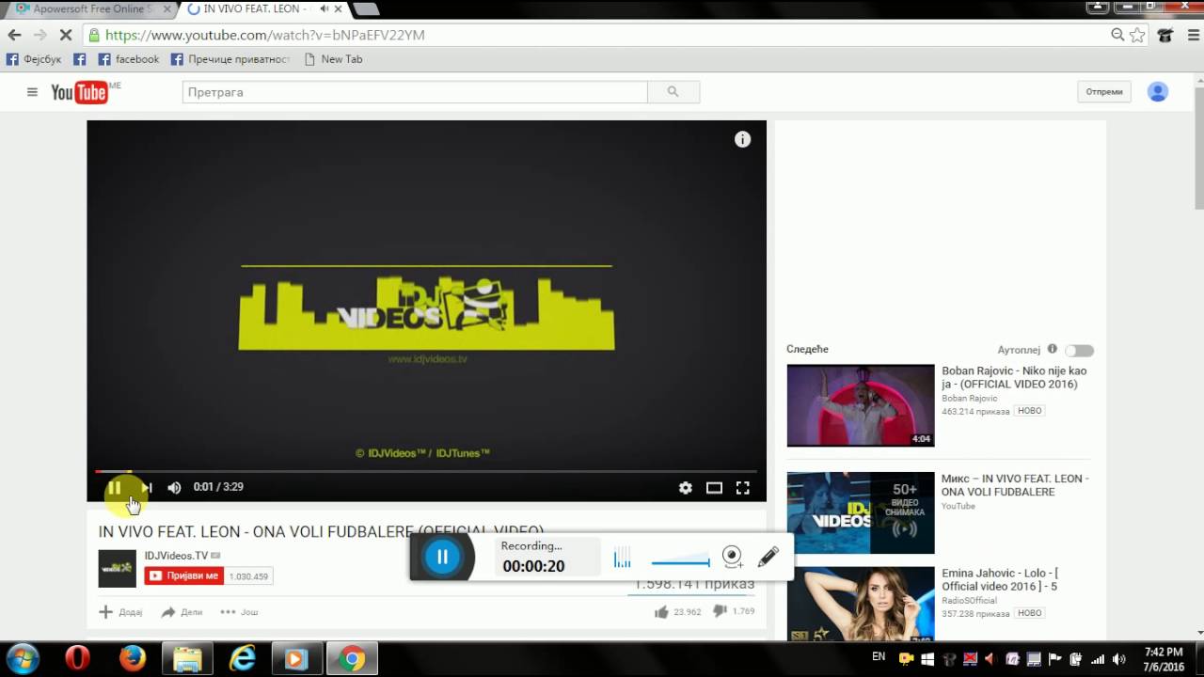Image resolution: width=1204 pixels, height=677 pixels.
Task: Open the Пречице приватности bookmark
Action: [230, 59]
